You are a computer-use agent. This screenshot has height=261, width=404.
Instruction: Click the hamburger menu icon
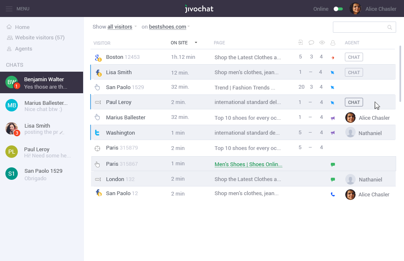click(9, 9)
